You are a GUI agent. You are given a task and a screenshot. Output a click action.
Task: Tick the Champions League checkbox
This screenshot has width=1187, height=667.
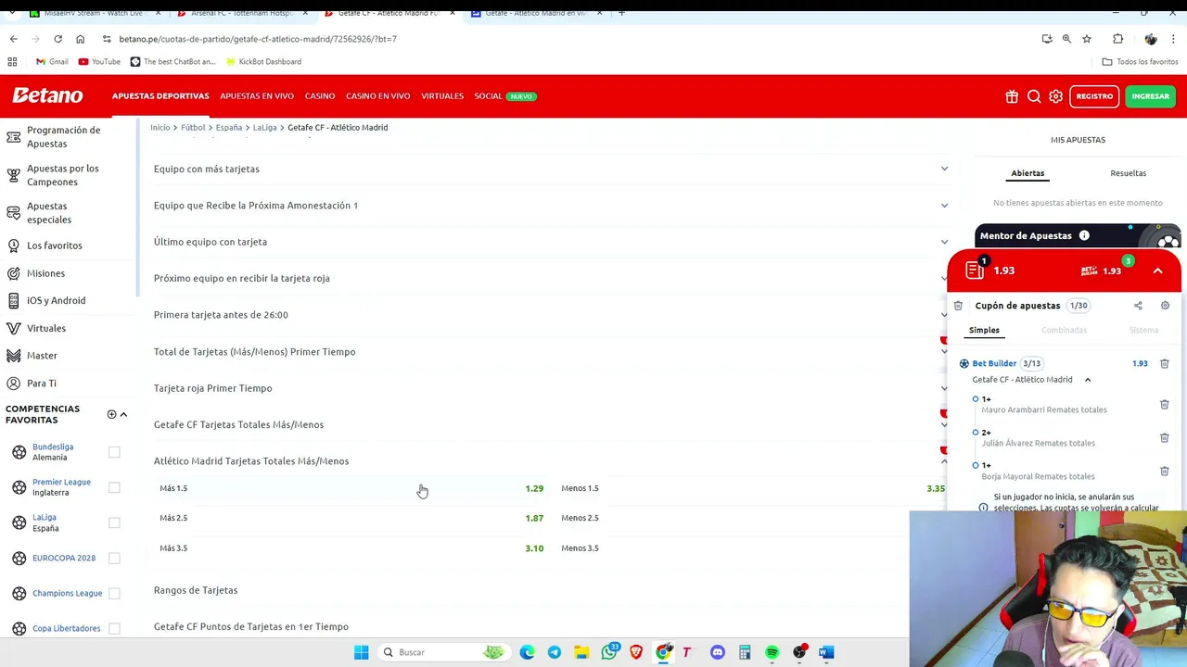[114, 593]
